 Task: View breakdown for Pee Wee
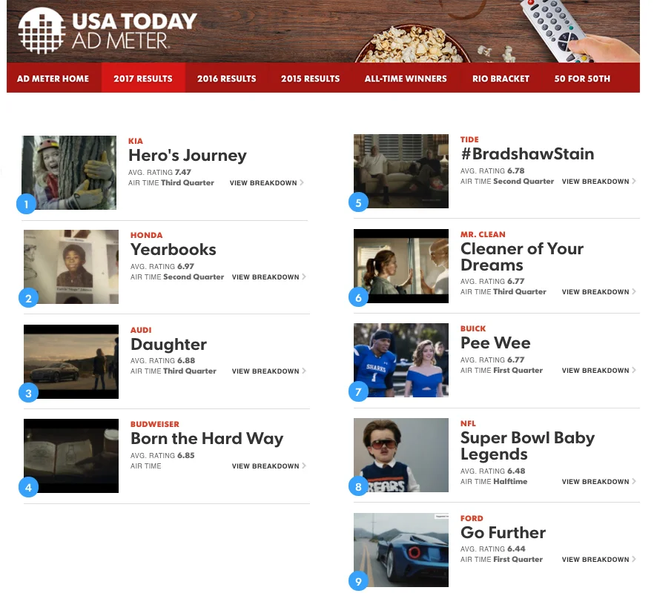click(x=599, y=370)
